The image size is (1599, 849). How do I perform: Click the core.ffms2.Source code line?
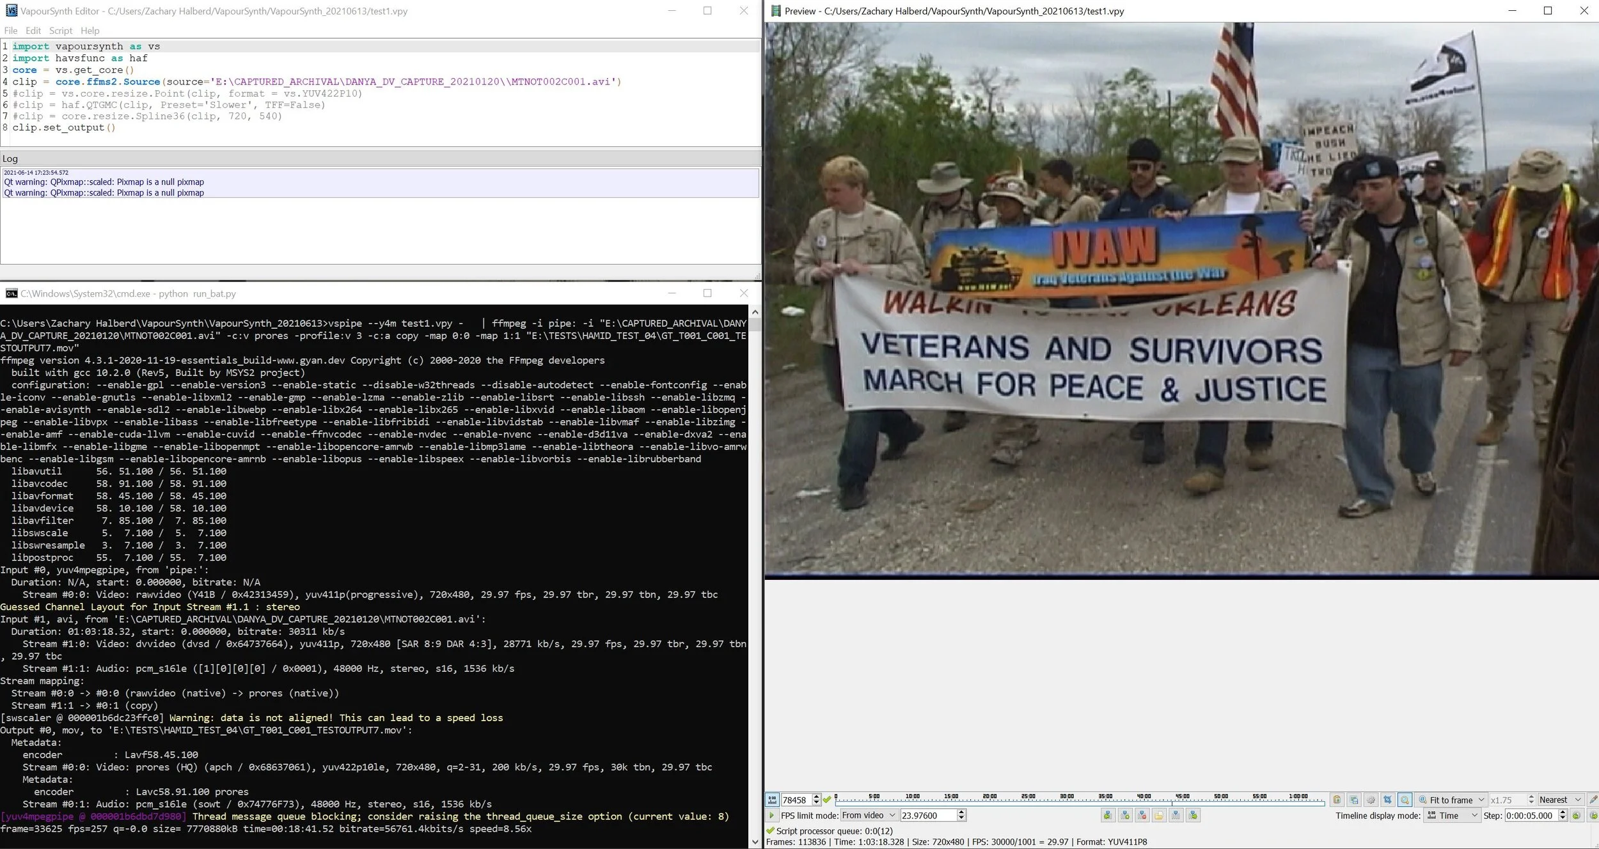317,82
